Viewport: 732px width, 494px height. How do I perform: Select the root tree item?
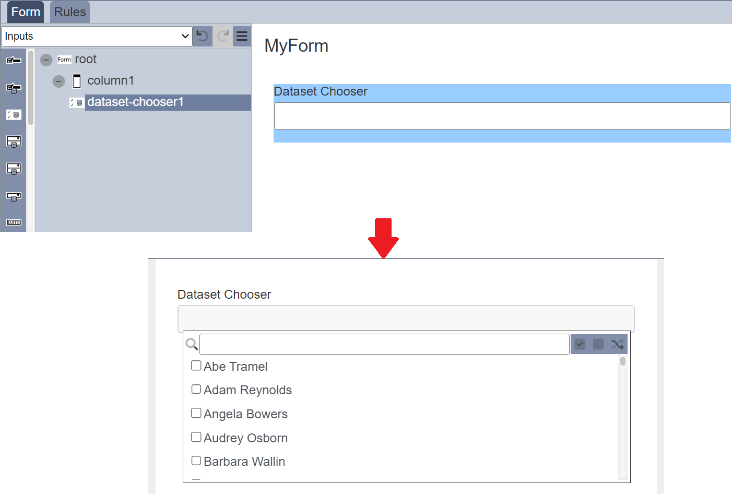tap(86, 60)
